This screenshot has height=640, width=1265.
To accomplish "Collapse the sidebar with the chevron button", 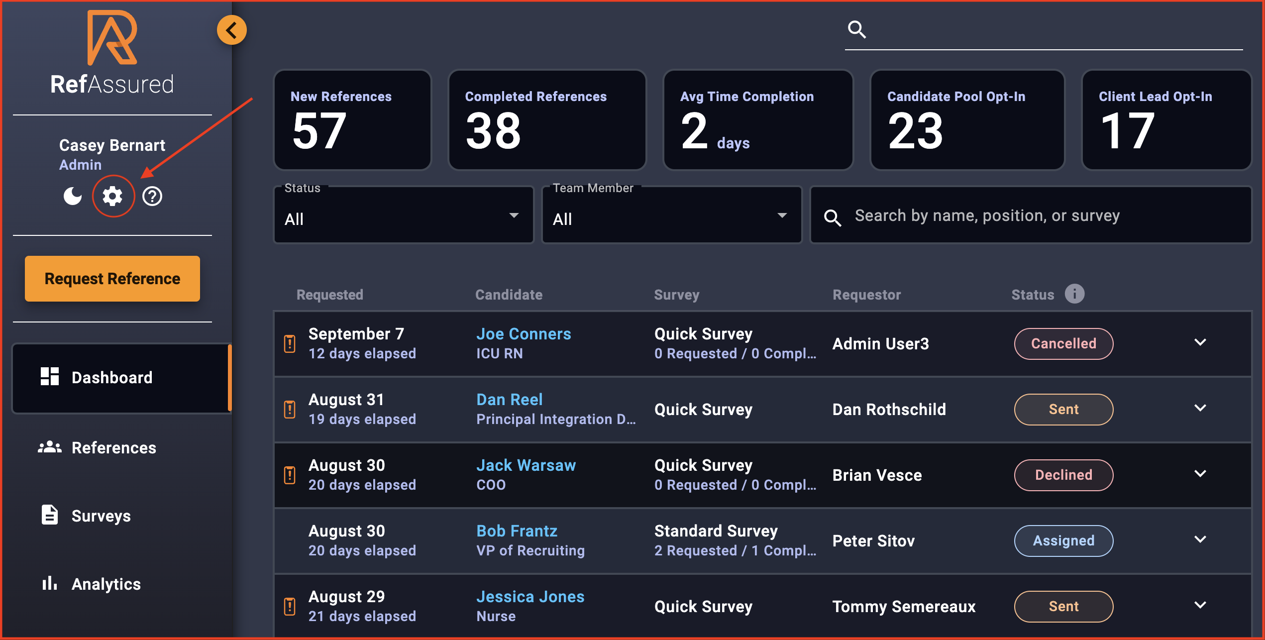I will (231, 29).
